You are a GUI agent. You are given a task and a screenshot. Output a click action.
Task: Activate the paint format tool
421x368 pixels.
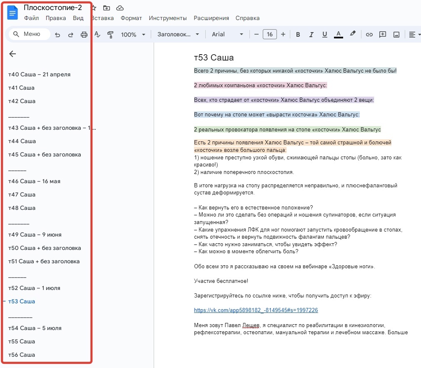pyautogui.click(x=110, y=35)
